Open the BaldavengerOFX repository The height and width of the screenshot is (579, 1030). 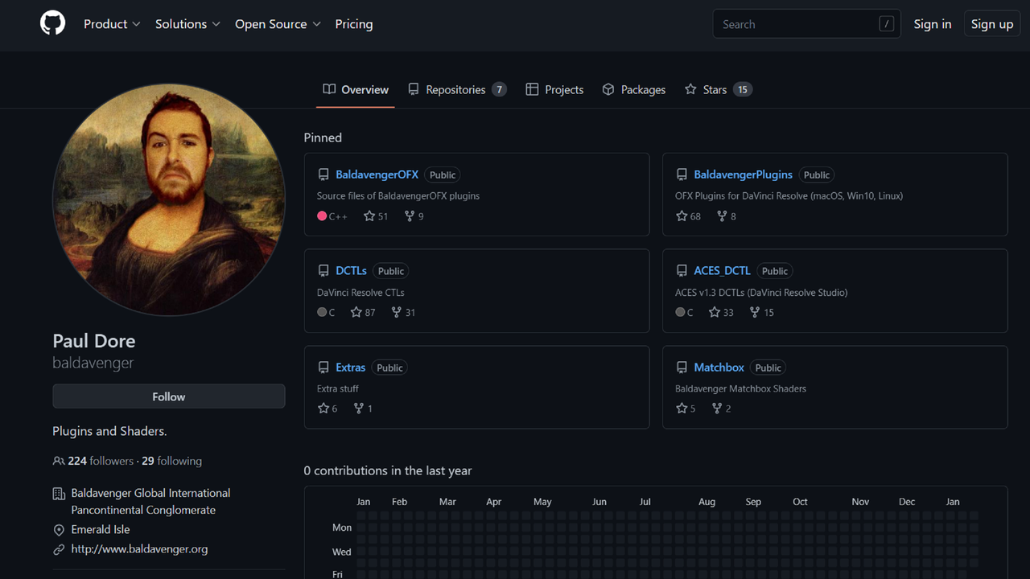377,175
